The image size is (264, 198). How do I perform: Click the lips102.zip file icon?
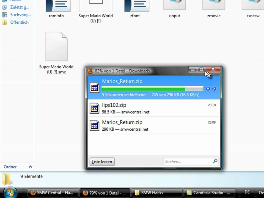[x=94, y=108]
